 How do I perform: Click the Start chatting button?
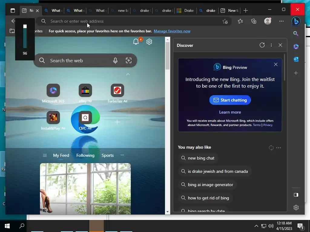(230, 100)
